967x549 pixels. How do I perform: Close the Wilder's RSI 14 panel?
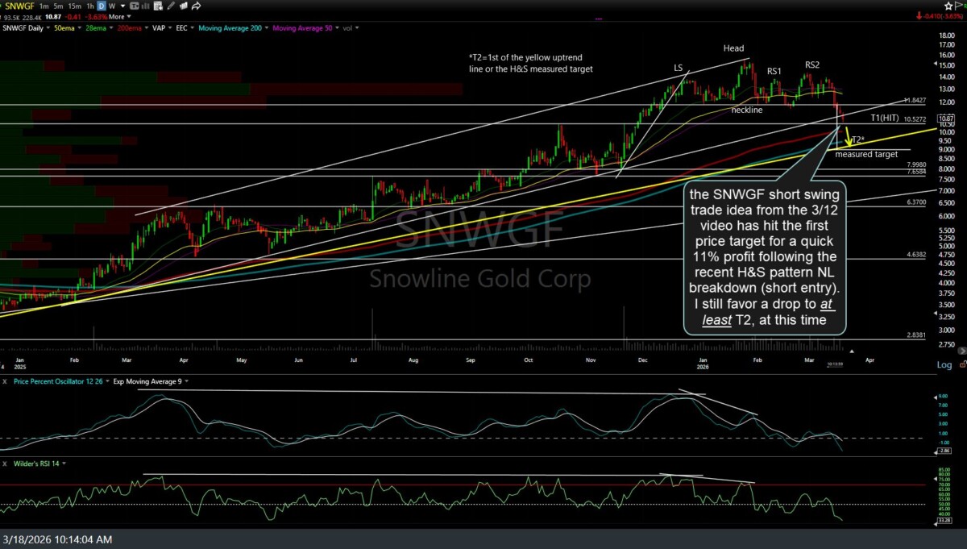tap(3, 464)
